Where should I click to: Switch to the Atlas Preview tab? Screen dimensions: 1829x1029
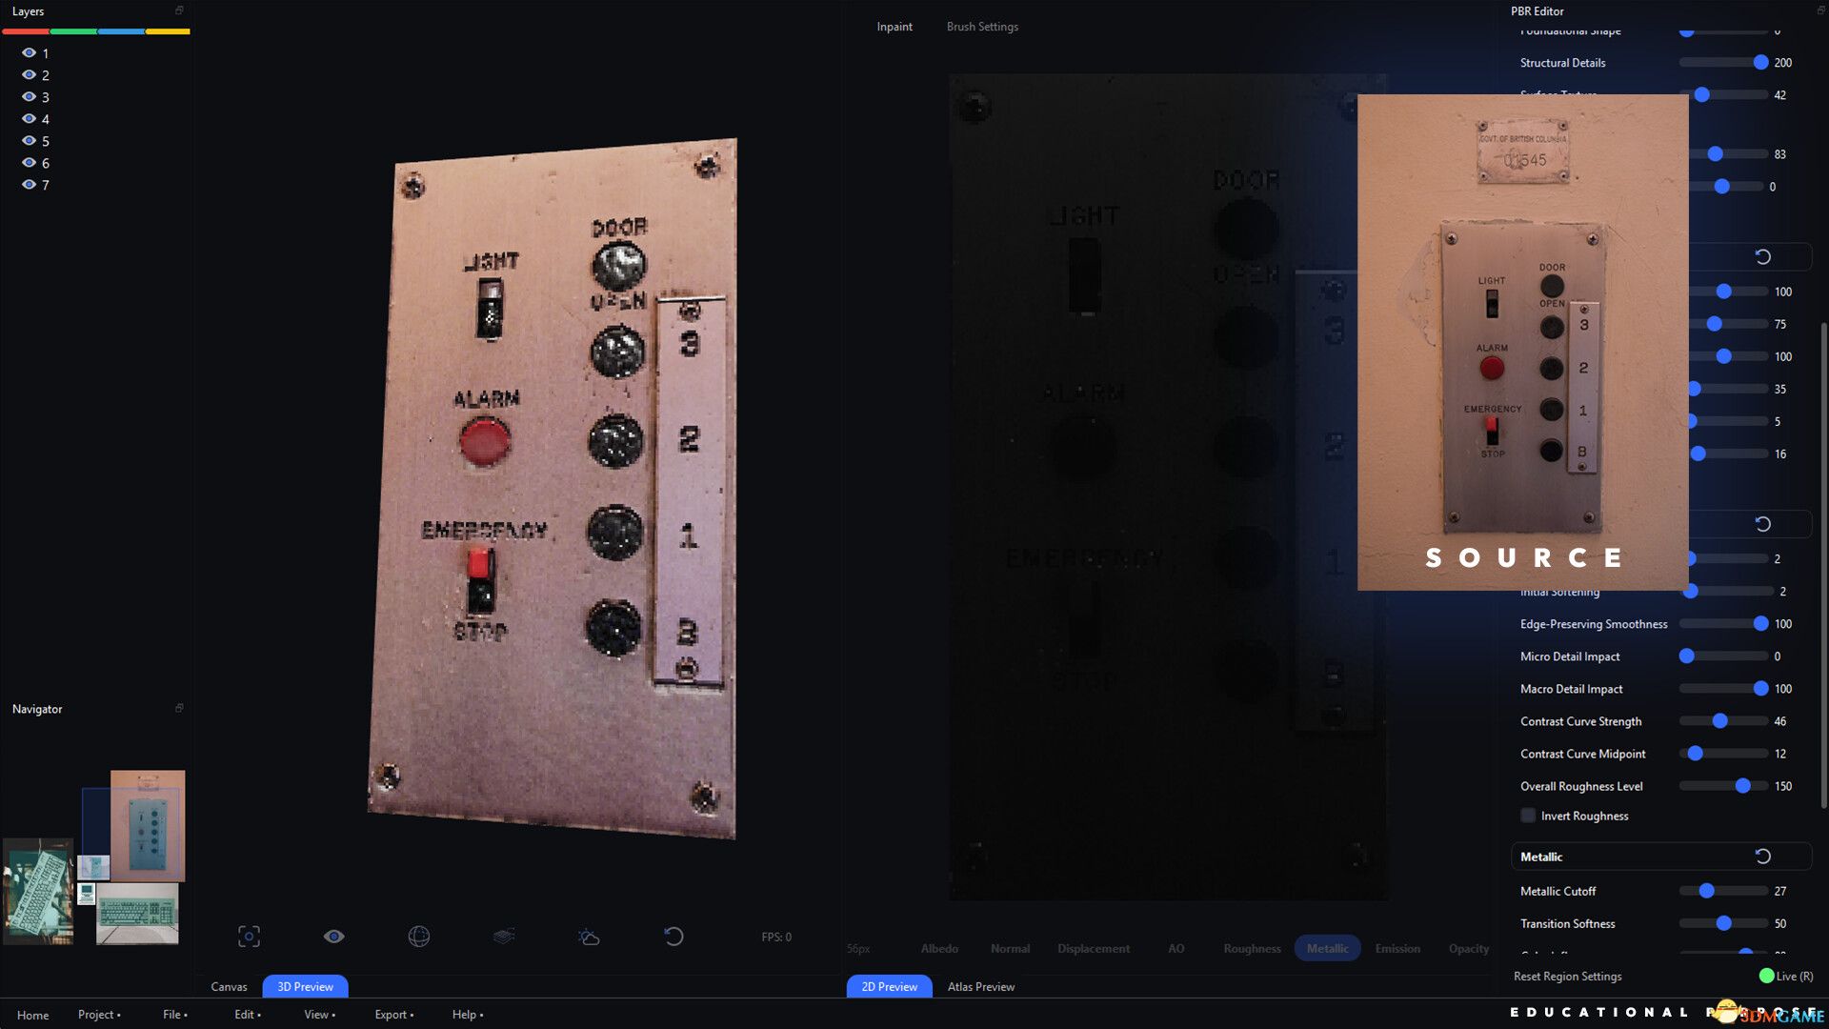pyautogui.click(x=979, y=986)
